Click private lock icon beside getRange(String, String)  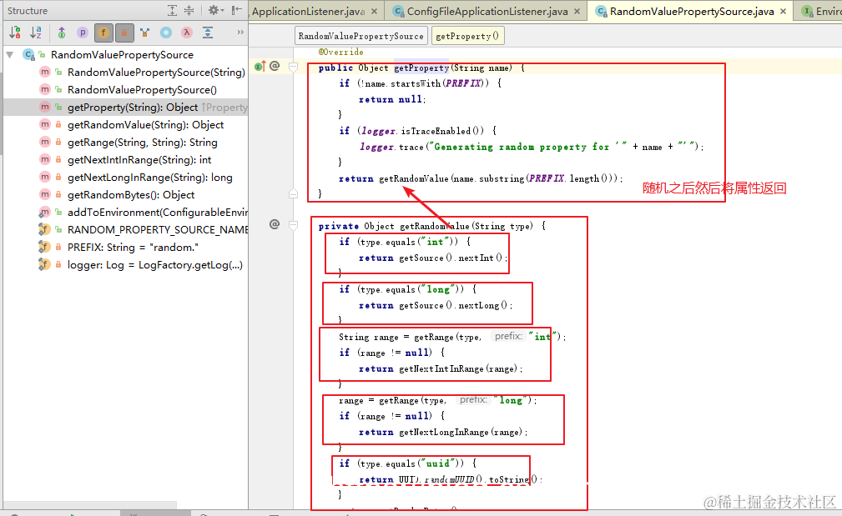pos(58,143)
